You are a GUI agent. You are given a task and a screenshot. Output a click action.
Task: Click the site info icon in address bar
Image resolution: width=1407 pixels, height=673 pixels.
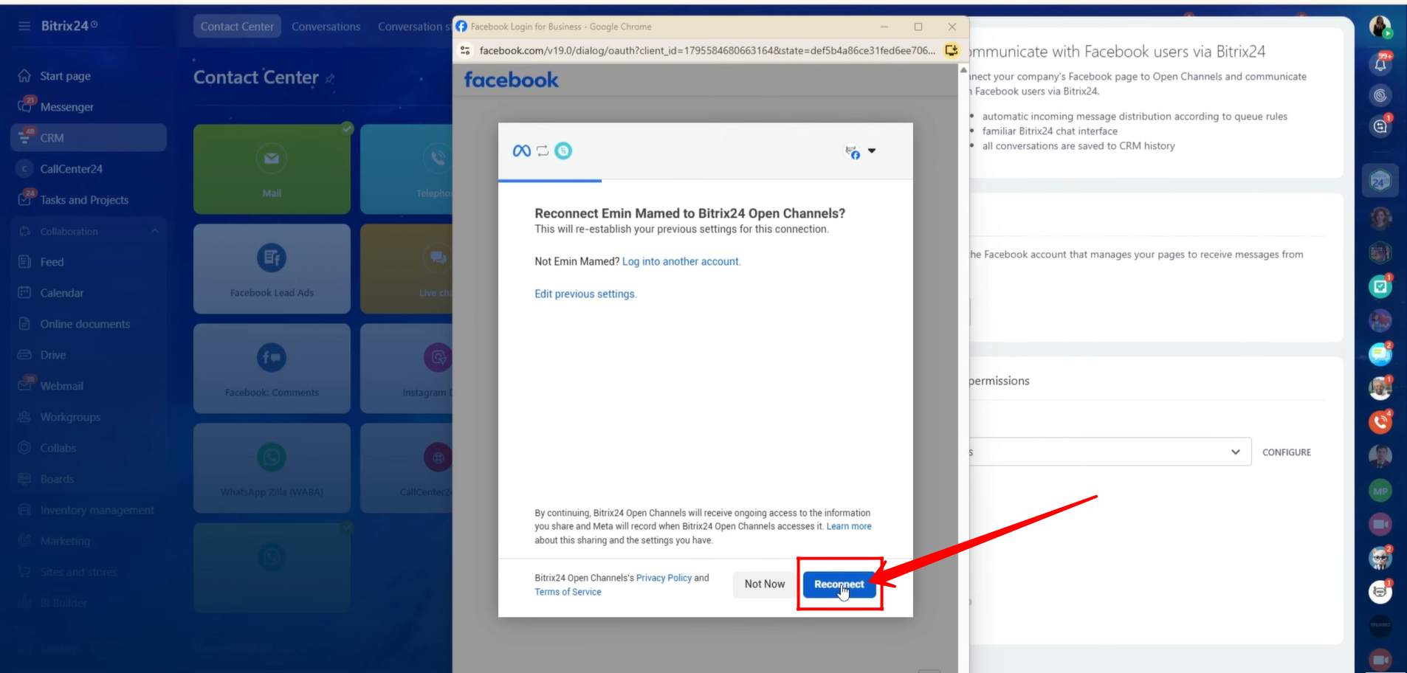coord(465,50)
